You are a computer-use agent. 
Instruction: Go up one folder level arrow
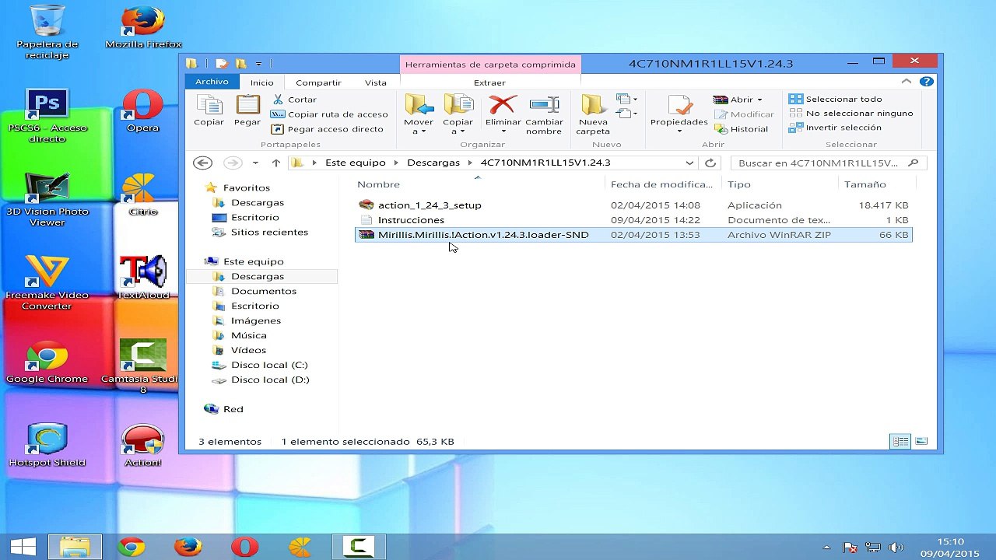point(275,163)
